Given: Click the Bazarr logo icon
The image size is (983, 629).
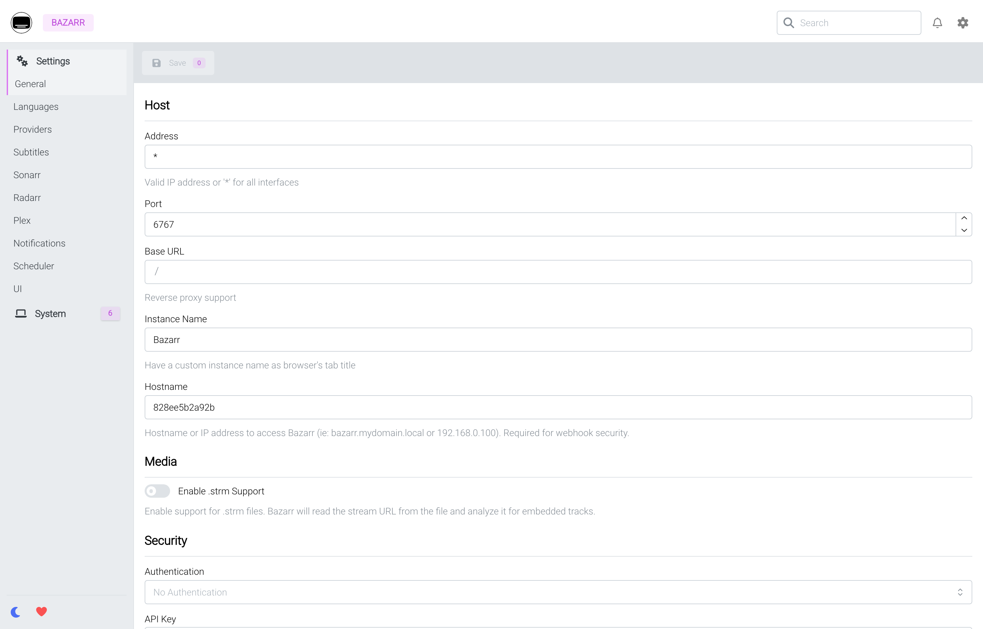Looking at the screenshot, I should [21, 22].
